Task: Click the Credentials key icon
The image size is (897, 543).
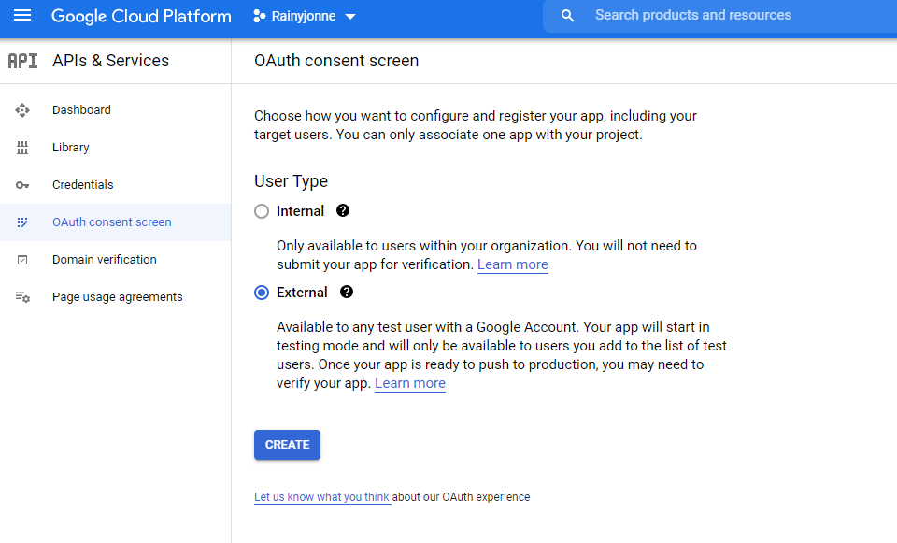Action: point(22,185)
